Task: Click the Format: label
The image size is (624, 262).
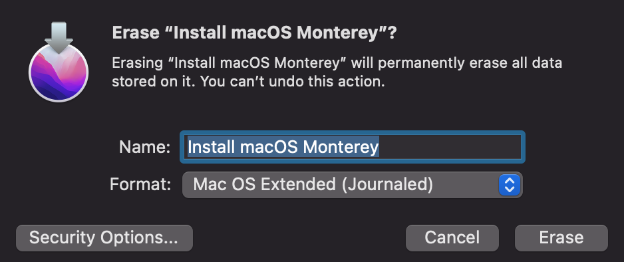Action: pos(140,184)
